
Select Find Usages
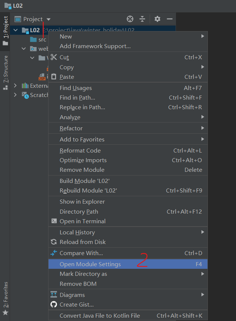tap(128, 88)
